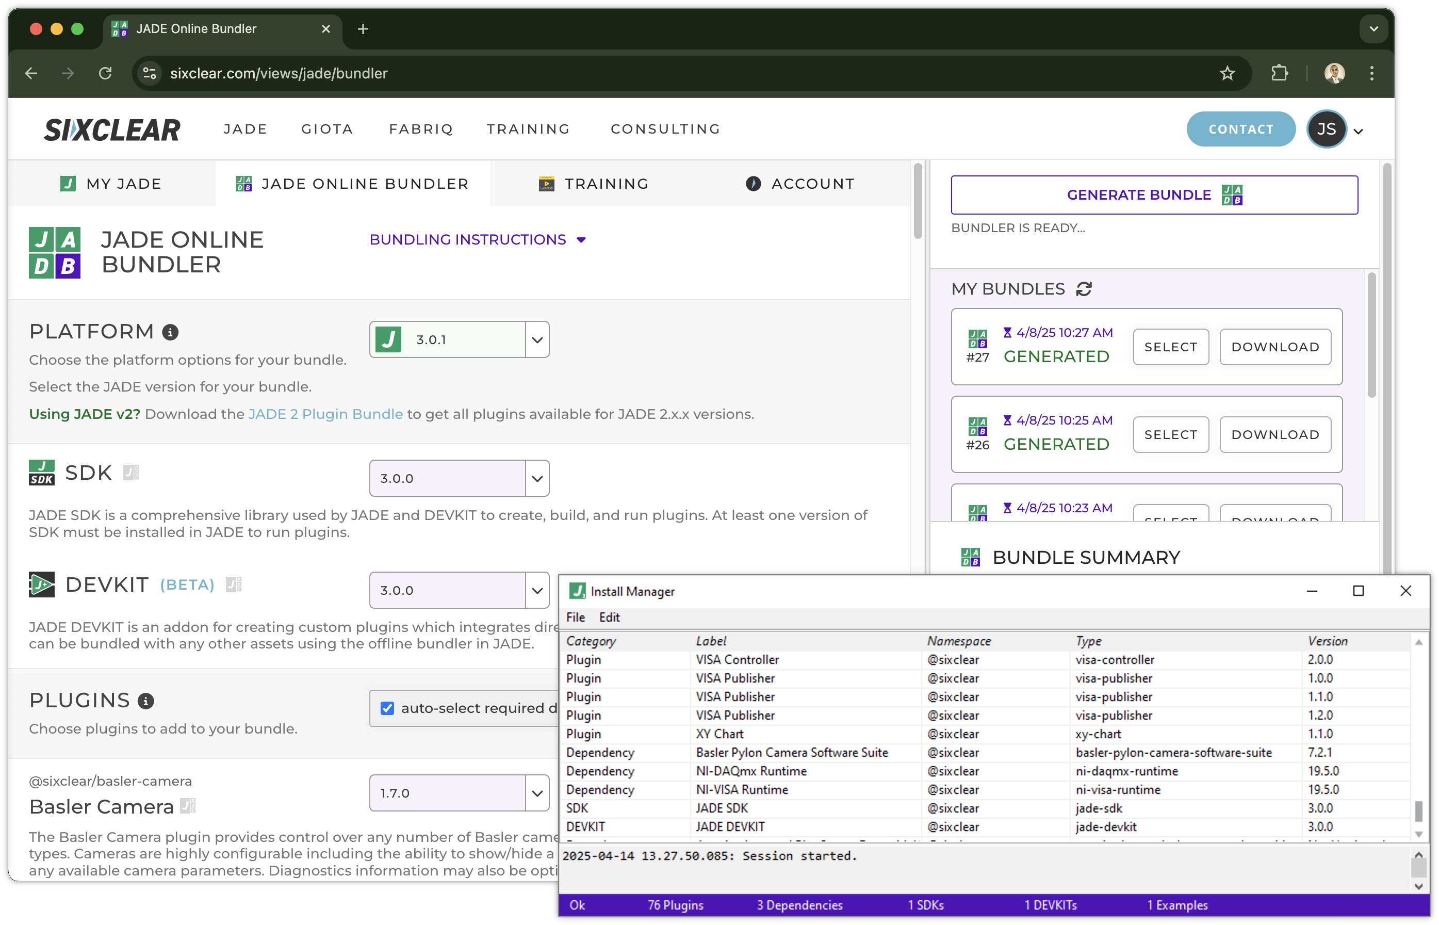Expand the user account chevron beside JS
The image size is (1439, 925).
1359,131
